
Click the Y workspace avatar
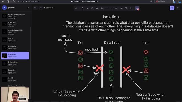tap(4, 8)
